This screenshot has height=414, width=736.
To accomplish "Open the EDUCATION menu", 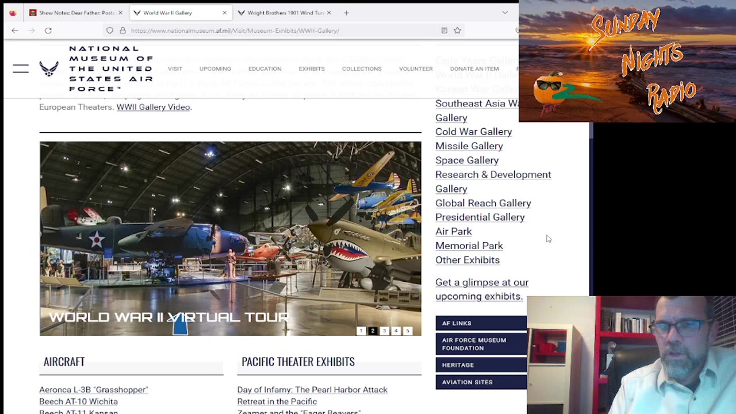I will tap(264, 69).
